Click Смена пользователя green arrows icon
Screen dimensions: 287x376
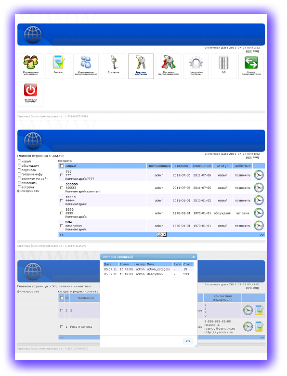[251, 66]
